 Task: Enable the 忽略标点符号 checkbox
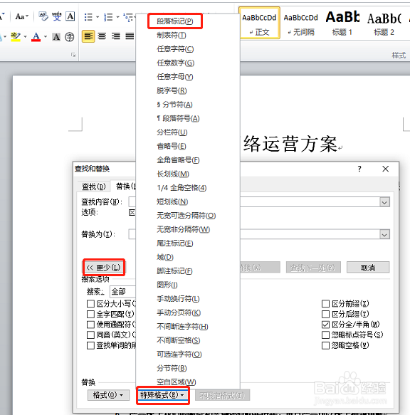tap(325, 335)
